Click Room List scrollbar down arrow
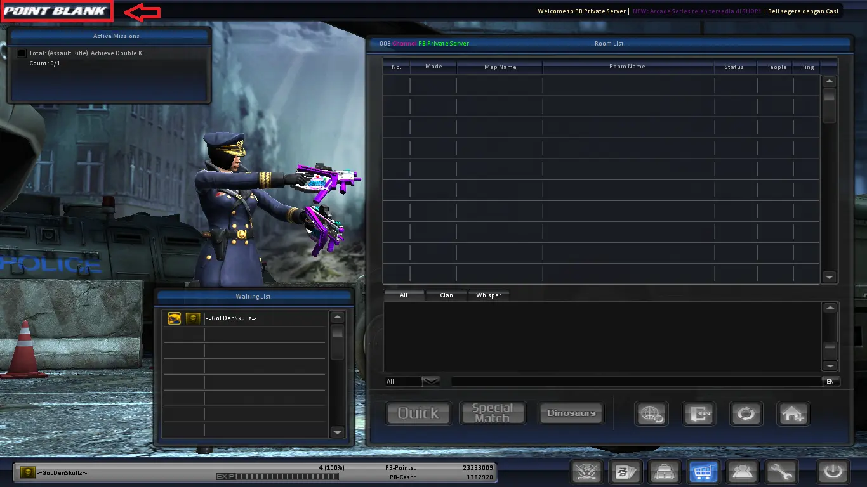Screen dimensions: 867x487 pos(830,277)
